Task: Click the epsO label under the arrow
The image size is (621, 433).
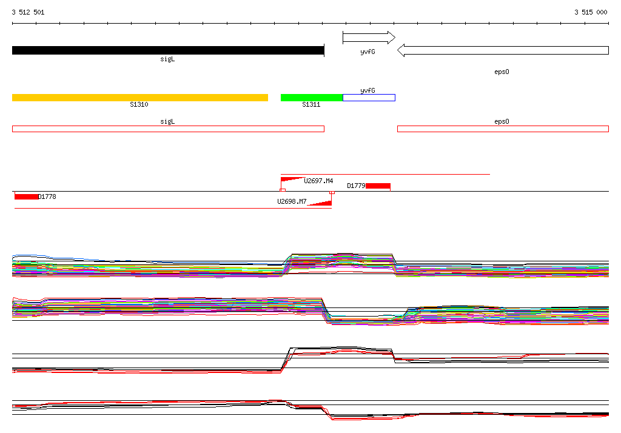Action: (x=502, y=72)
